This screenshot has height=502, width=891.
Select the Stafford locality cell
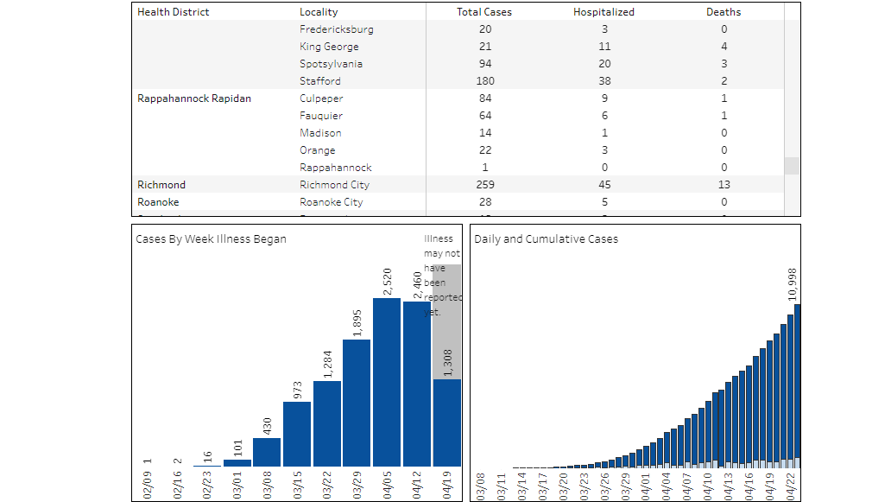tap(320, 81)
